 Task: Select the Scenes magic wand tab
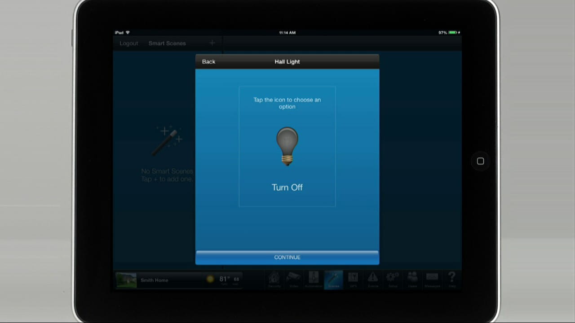coord(333,279)
